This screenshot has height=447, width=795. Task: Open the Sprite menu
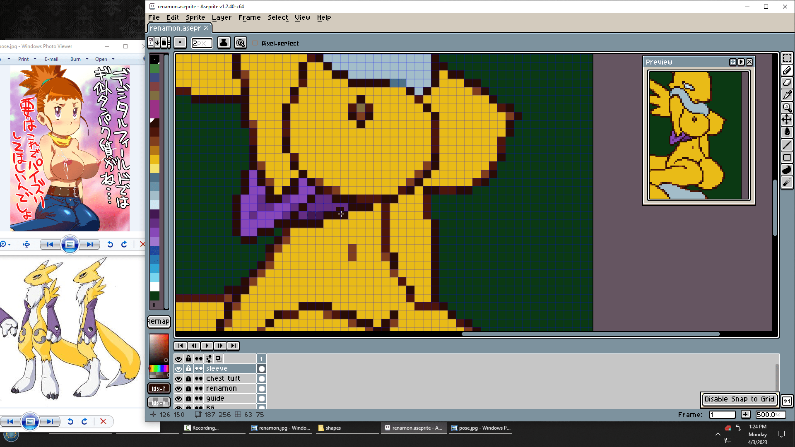[195, 17]
